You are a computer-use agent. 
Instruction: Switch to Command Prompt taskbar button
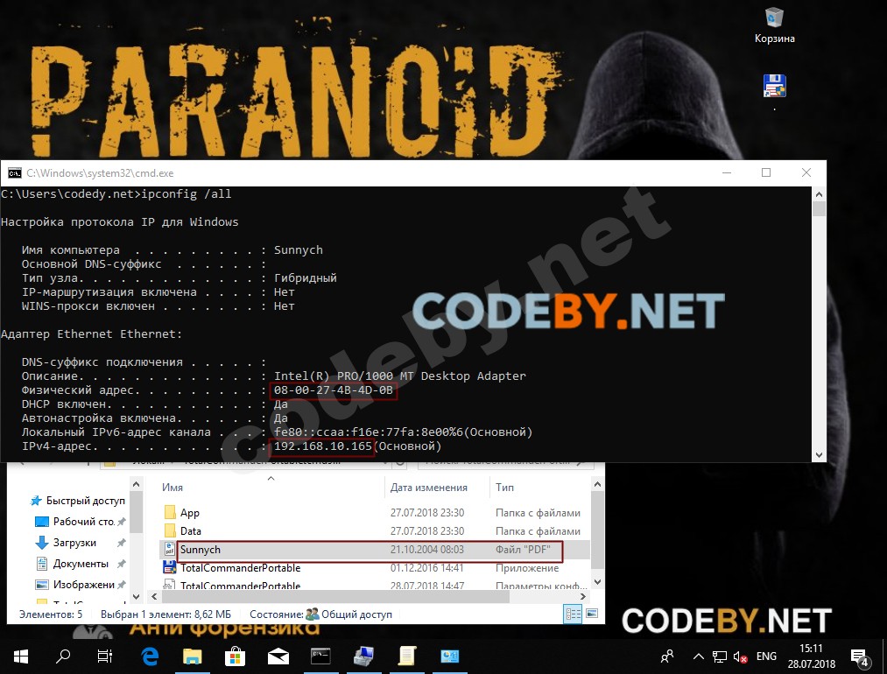click(x=320, y=656)
